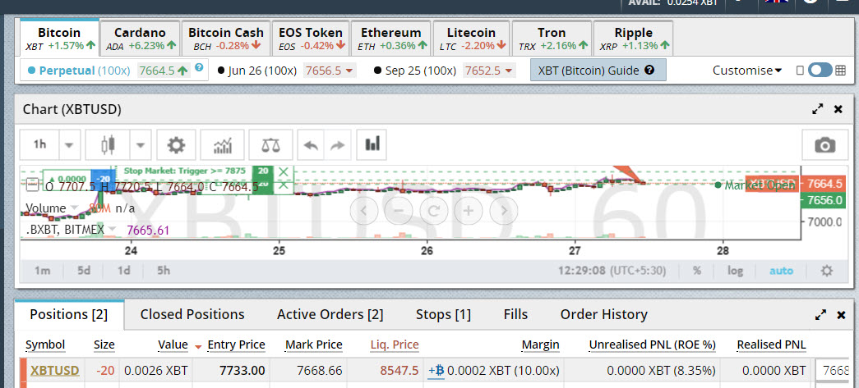This screenshot has height=388, width=859.
Task: Set chart range to 1d
Action: (124, 271)
